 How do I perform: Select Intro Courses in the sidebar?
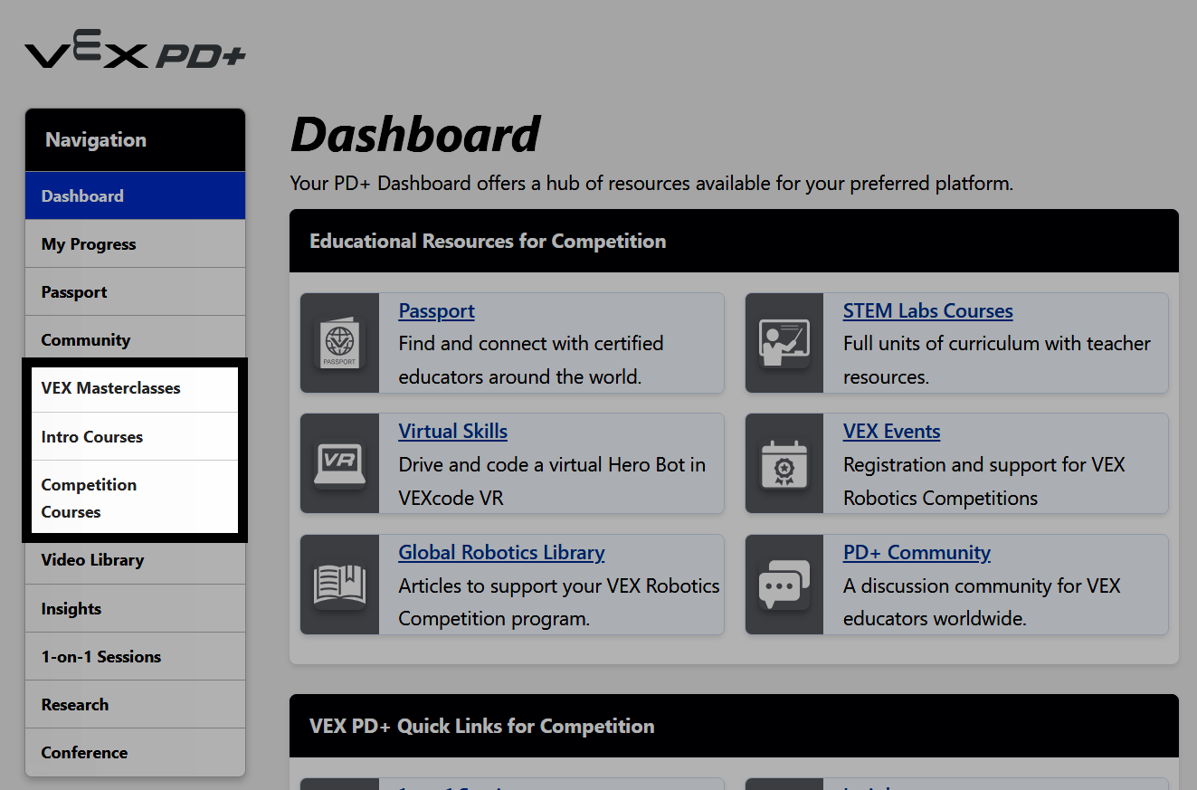click(x=135, y=436)
